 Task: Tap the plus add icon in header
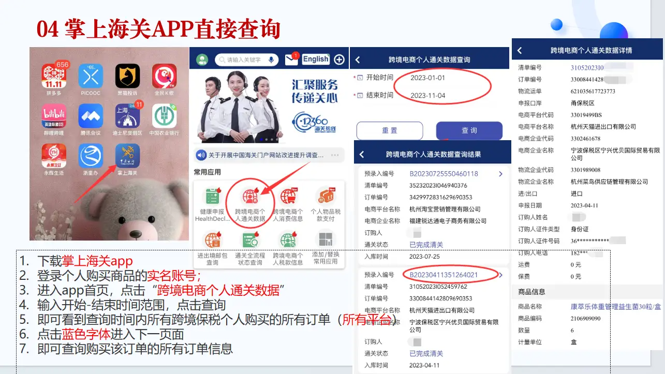click(339, 60)
